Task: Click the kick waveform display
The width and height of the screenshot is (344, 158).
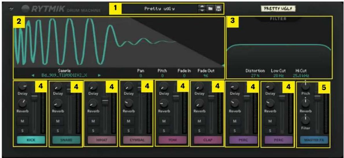Action: point(119,42)
